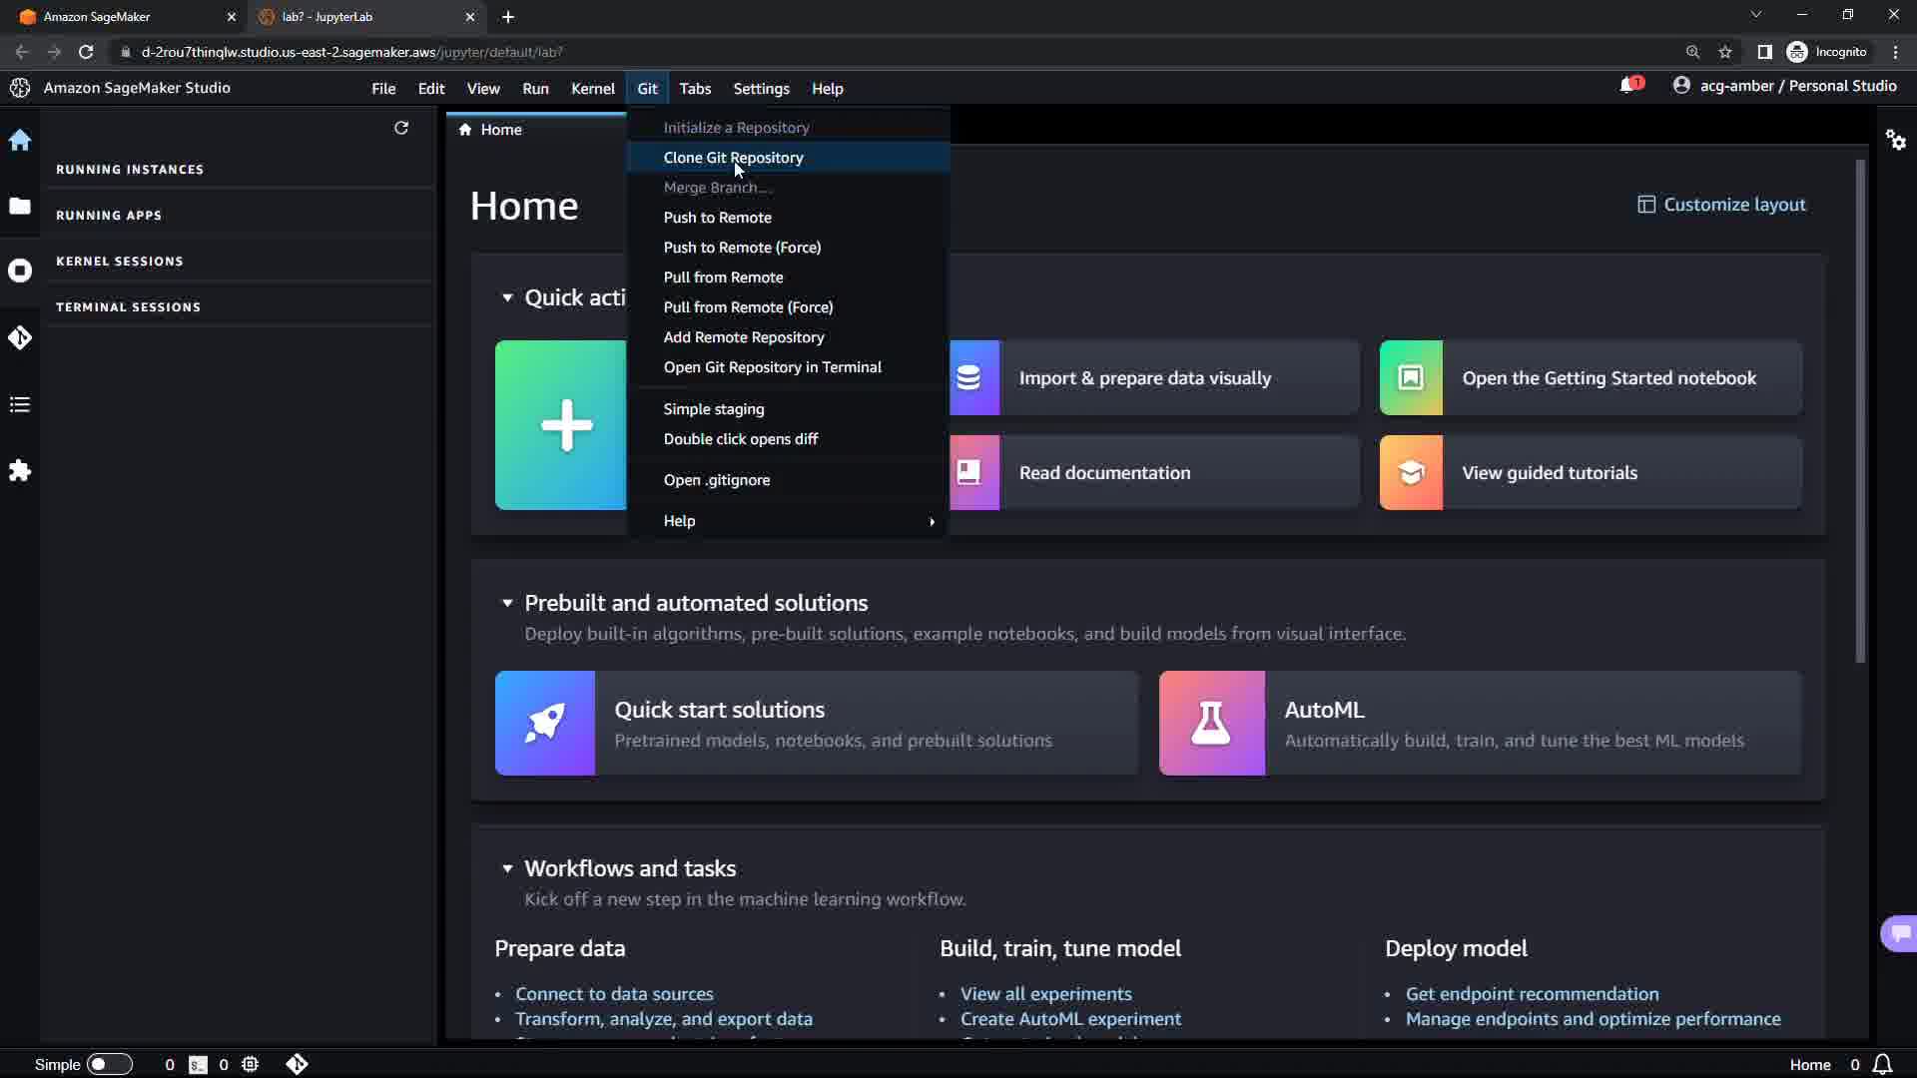This screenshot has height=1078, width=1917.
Task: Open View all experiments link
Action: click(1045, 994)
